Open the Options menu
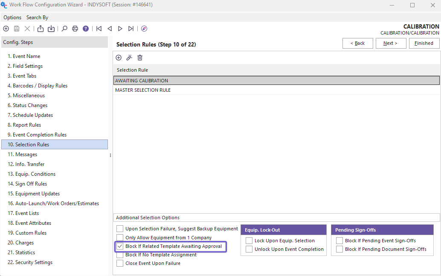Screen dimensions: 441x276 12,17
